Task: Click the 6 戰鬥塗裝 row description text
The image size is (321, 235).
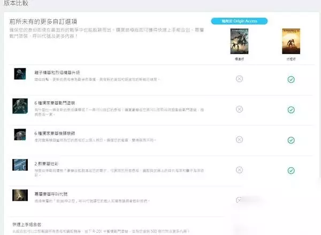Action: (x=119, y=112)
